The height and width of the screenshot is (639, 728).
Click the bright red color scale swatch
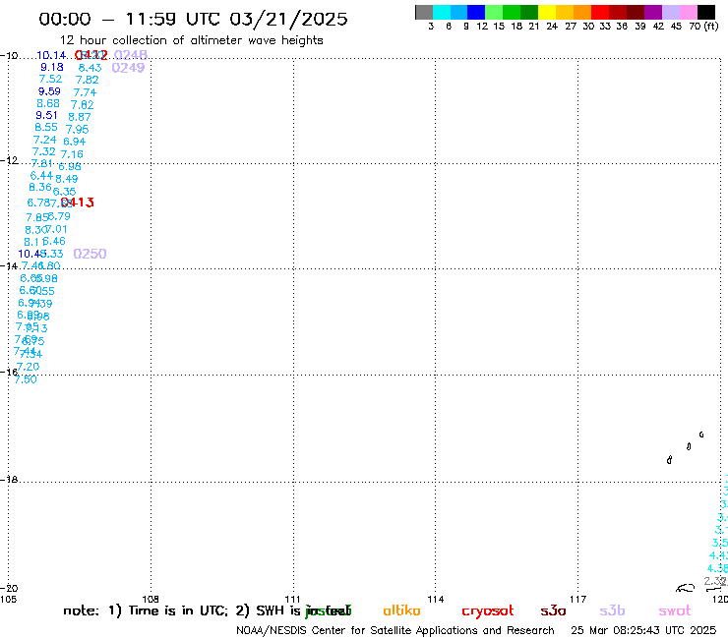click(x=600, y=12)
